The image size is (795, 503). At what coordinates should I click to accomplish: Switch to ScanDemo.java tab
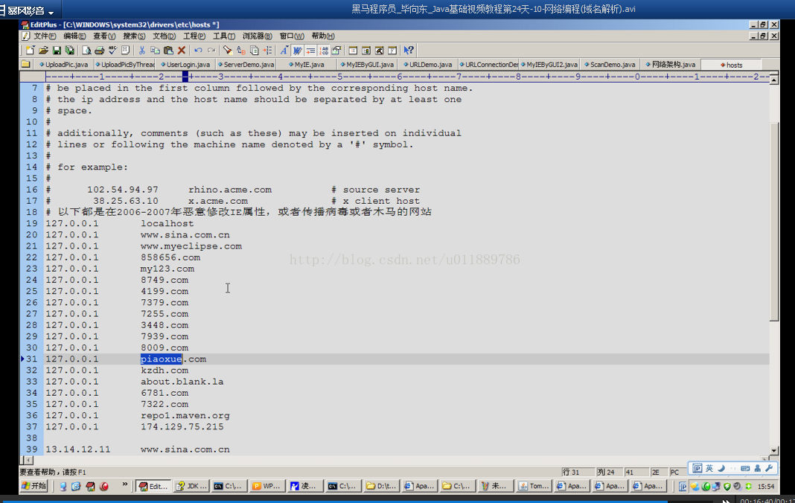click(x=610, y=65)
